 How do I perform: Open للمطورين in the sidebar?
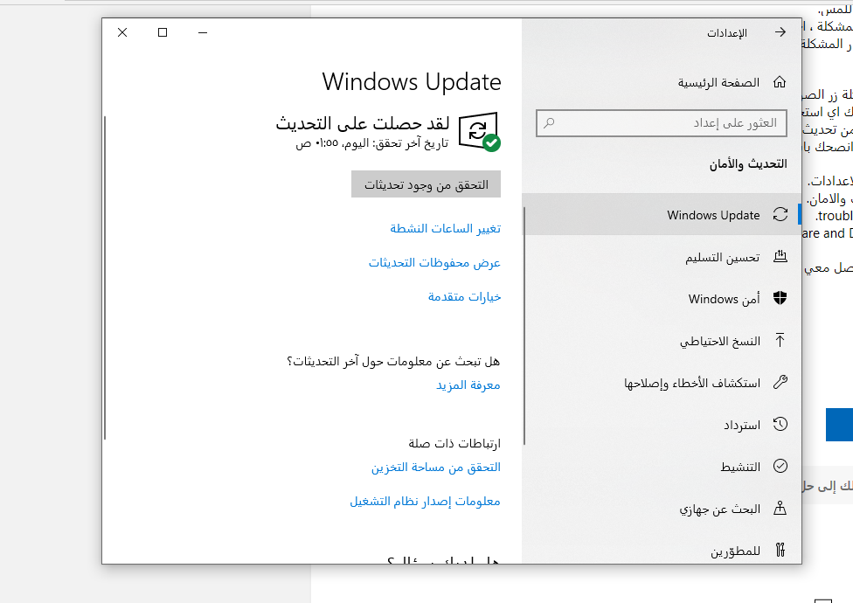[662, 548]
